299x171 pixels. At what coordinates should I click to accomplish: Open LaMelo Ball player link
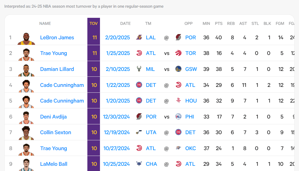54,164
